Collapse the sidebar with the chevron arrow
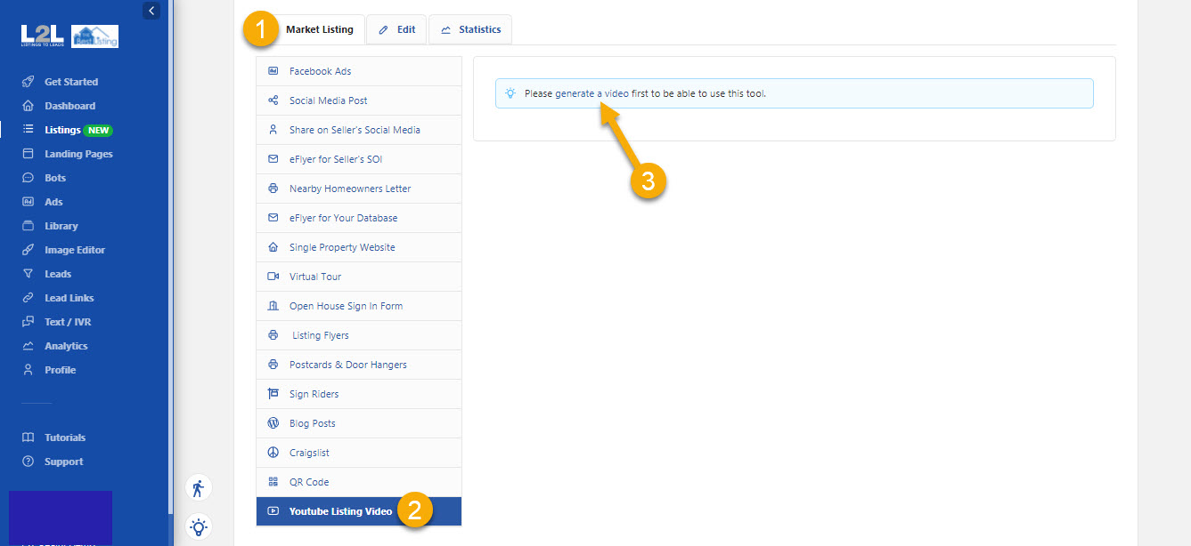The image size is (1191, 546). click(151, 11)
